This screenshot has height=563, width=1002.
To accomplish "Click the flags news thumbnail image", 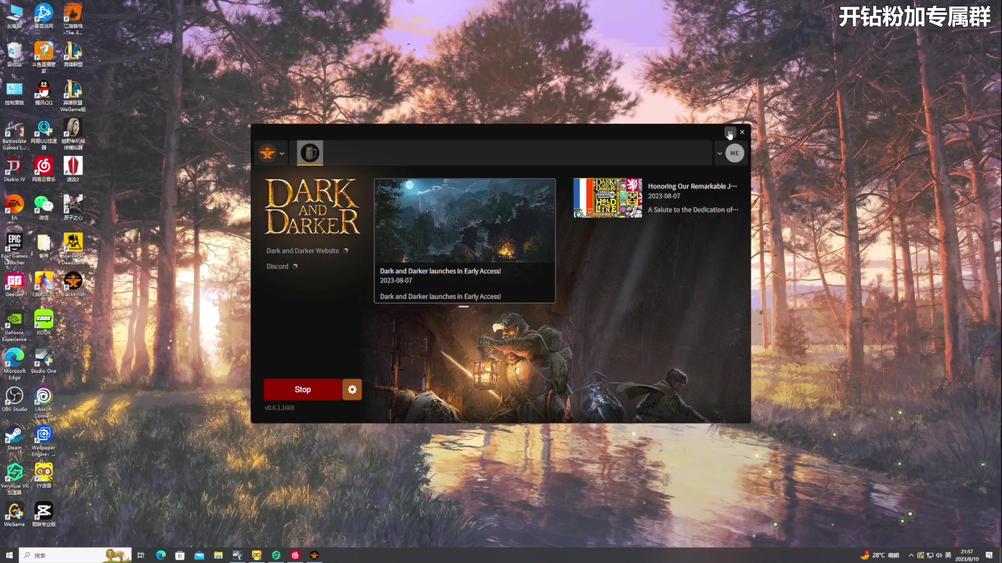I will point(608,198).
